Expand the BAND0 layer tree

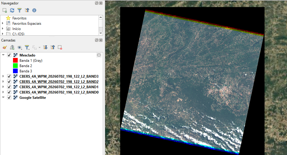(3, 92)
